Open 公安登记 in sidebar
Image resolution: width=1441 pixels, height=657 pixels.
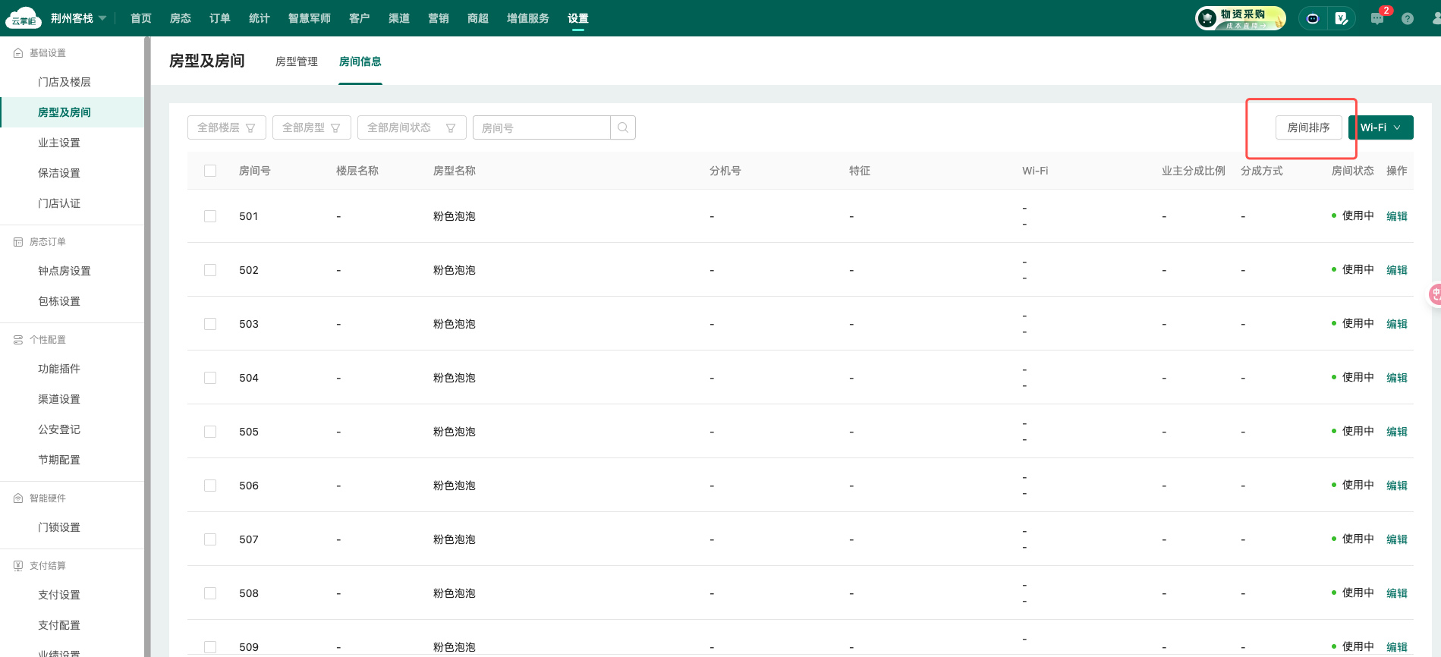(x=59, y=429)
